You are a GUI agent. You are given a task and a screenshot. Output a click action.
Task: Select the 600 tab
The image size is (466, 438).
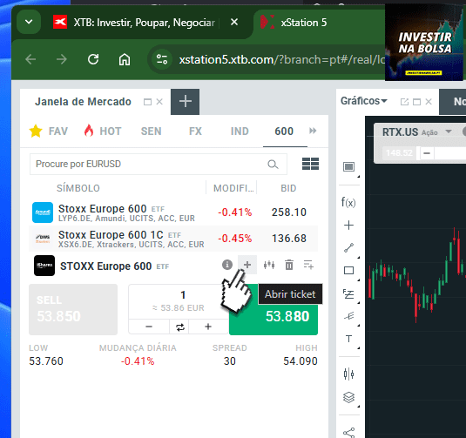tap(284, 131)
